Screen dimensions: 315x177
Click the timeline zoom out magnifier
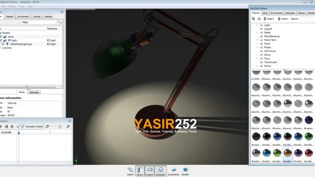[x=47, y=126]
